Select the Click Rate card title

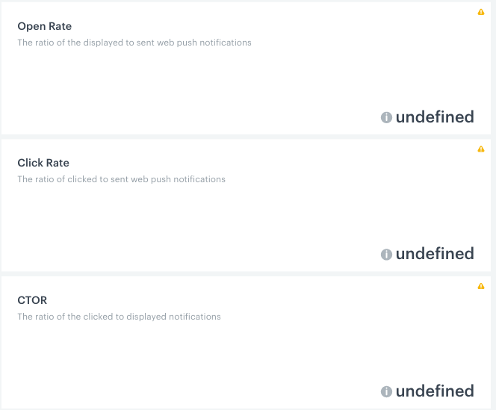(x=43, y=163)
